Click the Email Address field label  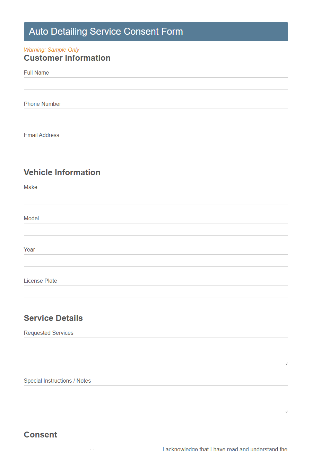coord(41,135)
